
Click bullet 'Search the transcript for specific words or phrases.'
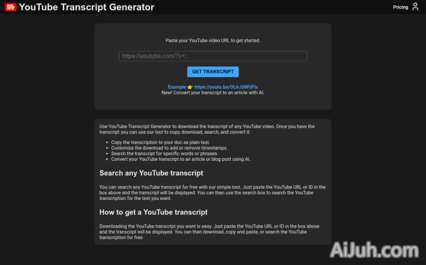[164, 153]
